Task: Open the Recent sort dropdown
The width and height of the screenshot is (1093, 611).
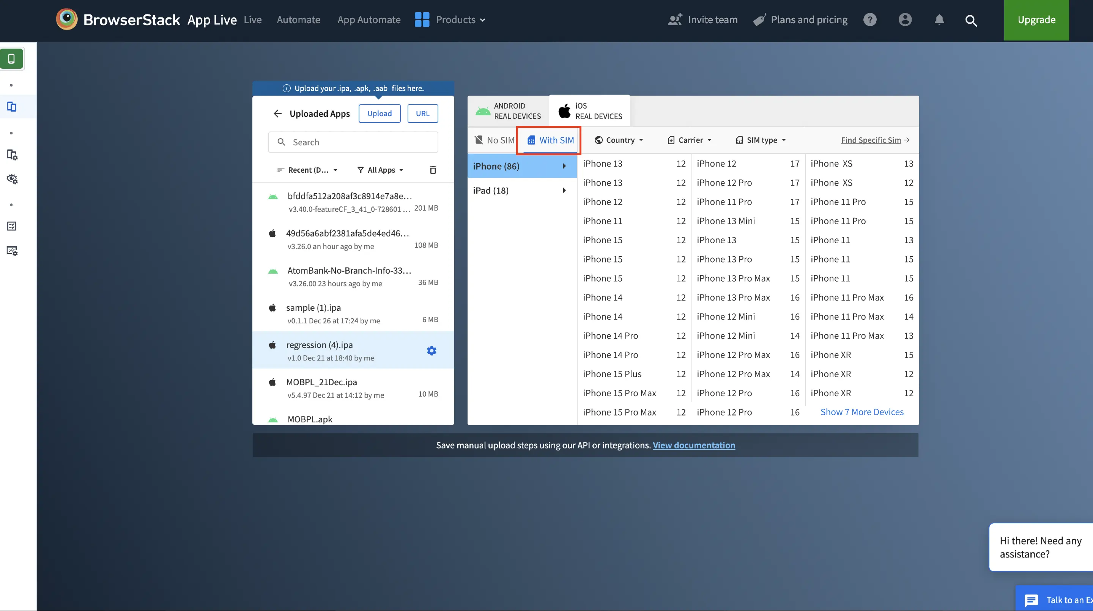Action: click(307, 170)
